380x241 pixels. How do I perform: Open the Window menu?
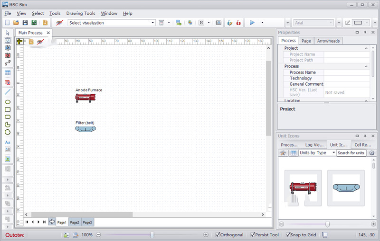click(x=109, y=13)
